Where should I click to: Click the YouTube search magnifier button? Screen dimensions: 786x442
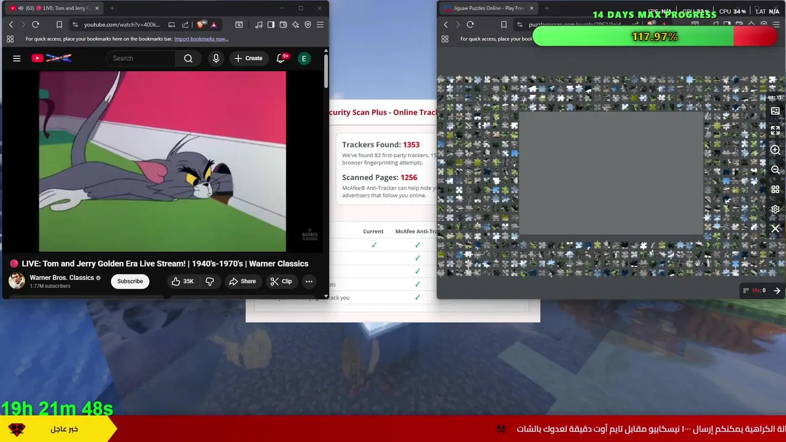(x=189, y=58)
